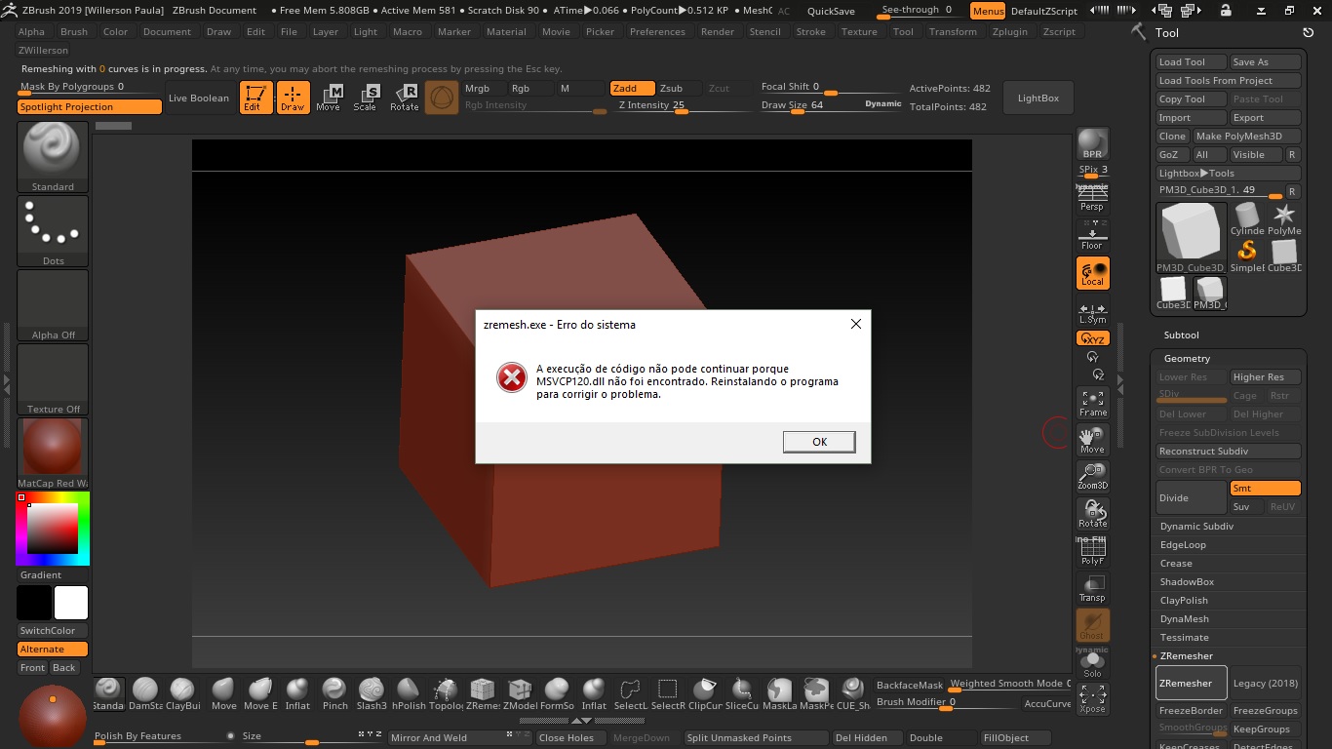
Task: Toggle PolyF polyframe display
Action: pos(1092,551)
